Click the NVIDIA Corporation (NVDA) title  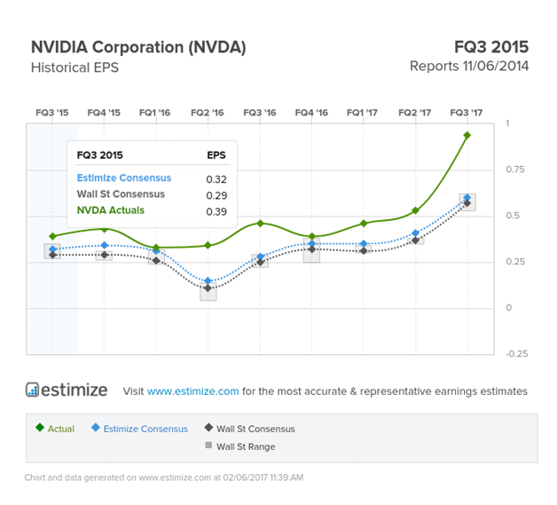click(138, 47)
